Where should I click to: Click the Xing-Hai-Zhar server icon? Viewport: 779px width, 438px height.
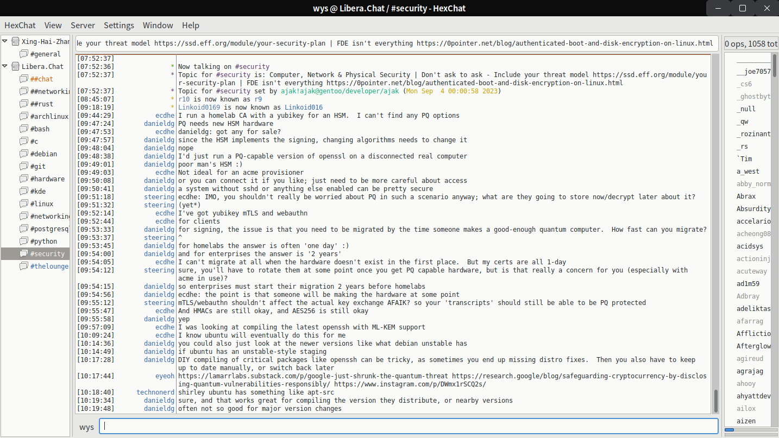coord(15,42)
